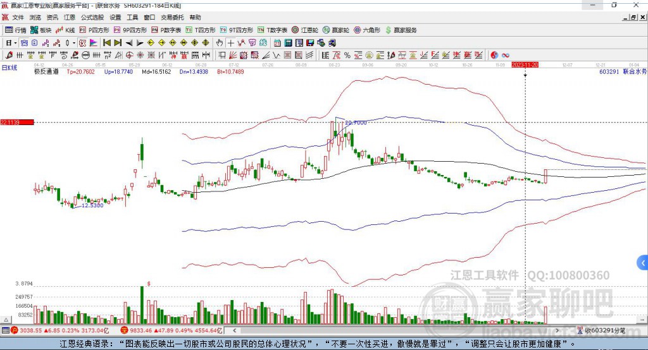648x350 pixels.
Task: Click the Up=18.7740 indicator value
Action: [118, 71]
